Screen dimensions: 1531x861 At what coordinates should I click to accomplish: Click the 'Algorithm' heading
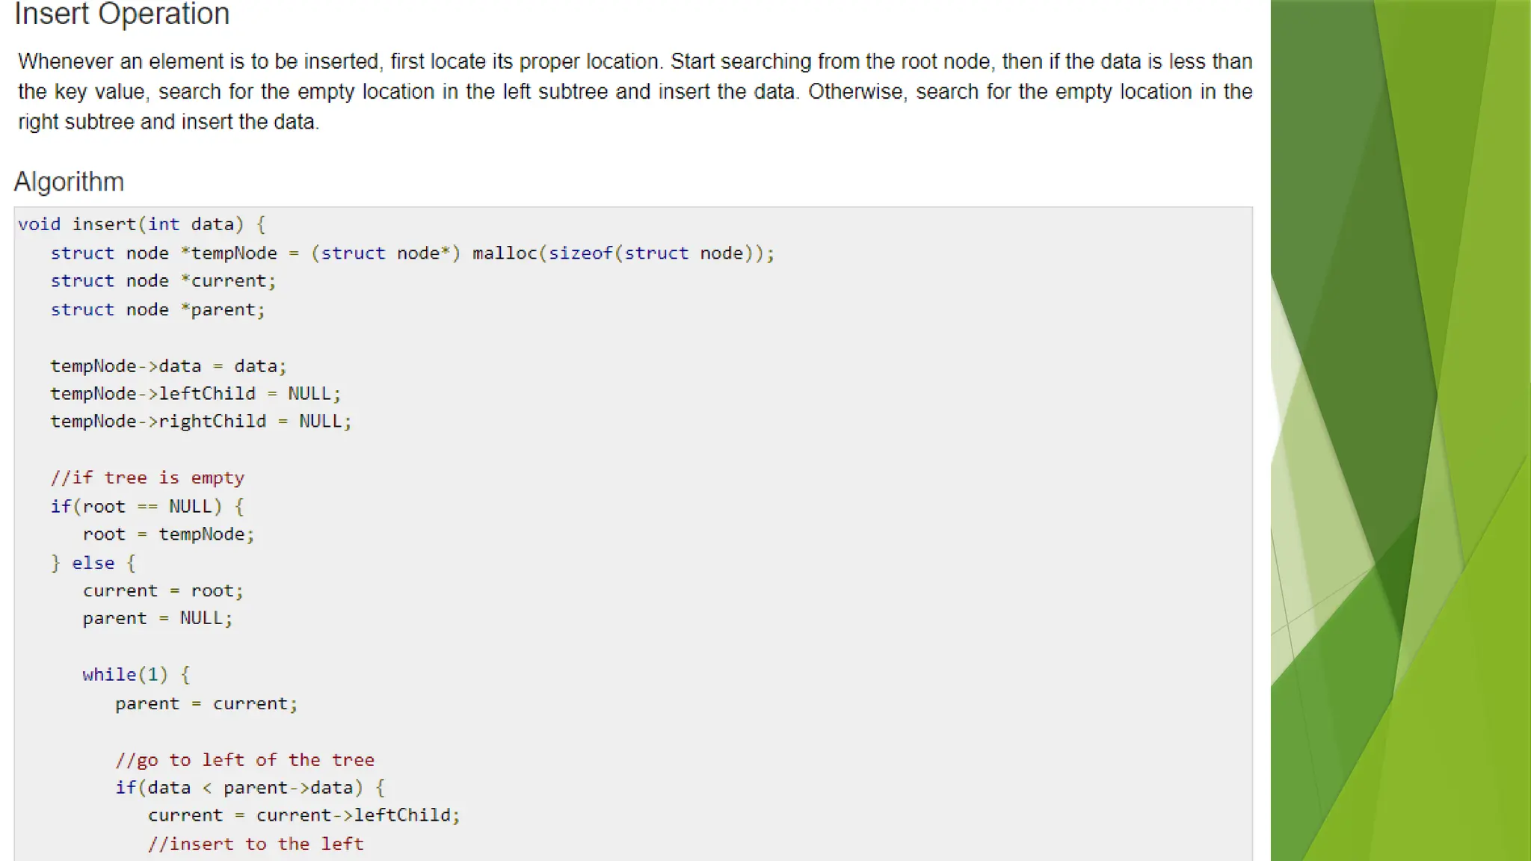pyautogui.click(x=69, y=182)
